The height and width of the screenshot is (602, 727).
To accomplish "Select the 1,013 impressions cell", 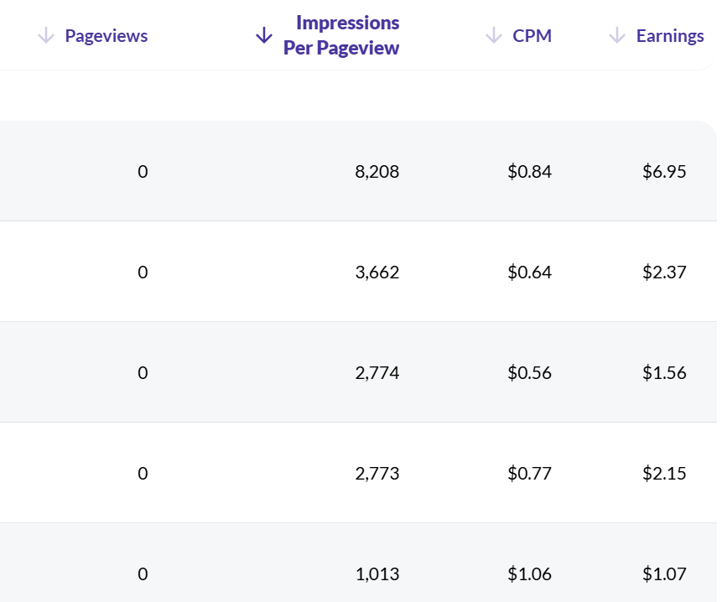I will point(376,574).
